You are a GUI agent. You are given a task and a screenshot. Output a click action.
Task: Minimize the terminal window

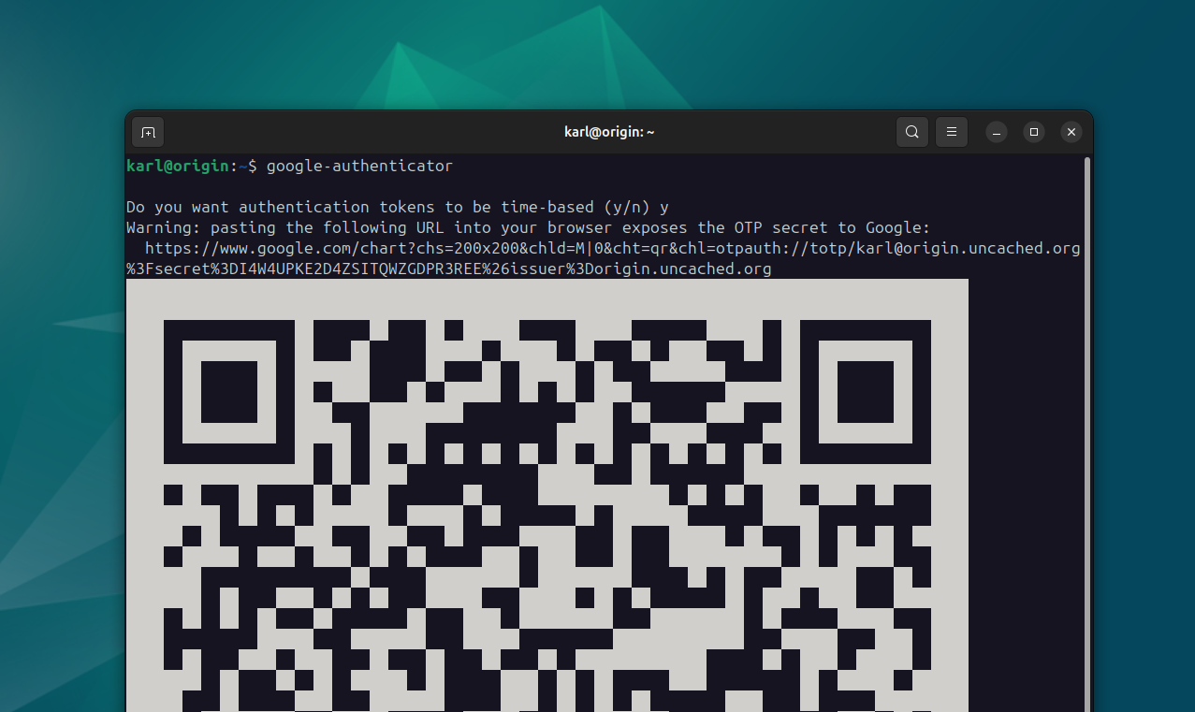click(x=996, y=132)
